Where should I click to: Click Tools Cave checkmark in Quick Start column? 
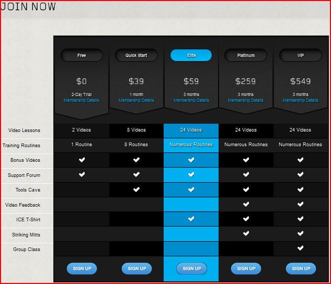click(136, 190)
